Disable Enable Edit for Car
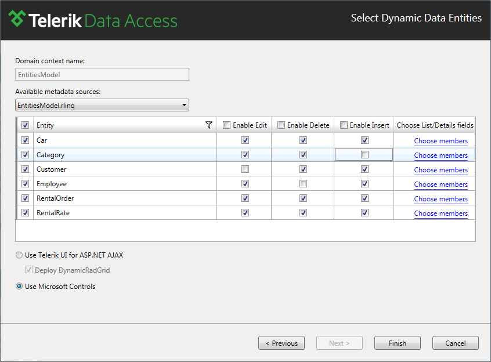Screen dimensions: 491x362 [x=245, y=140]
